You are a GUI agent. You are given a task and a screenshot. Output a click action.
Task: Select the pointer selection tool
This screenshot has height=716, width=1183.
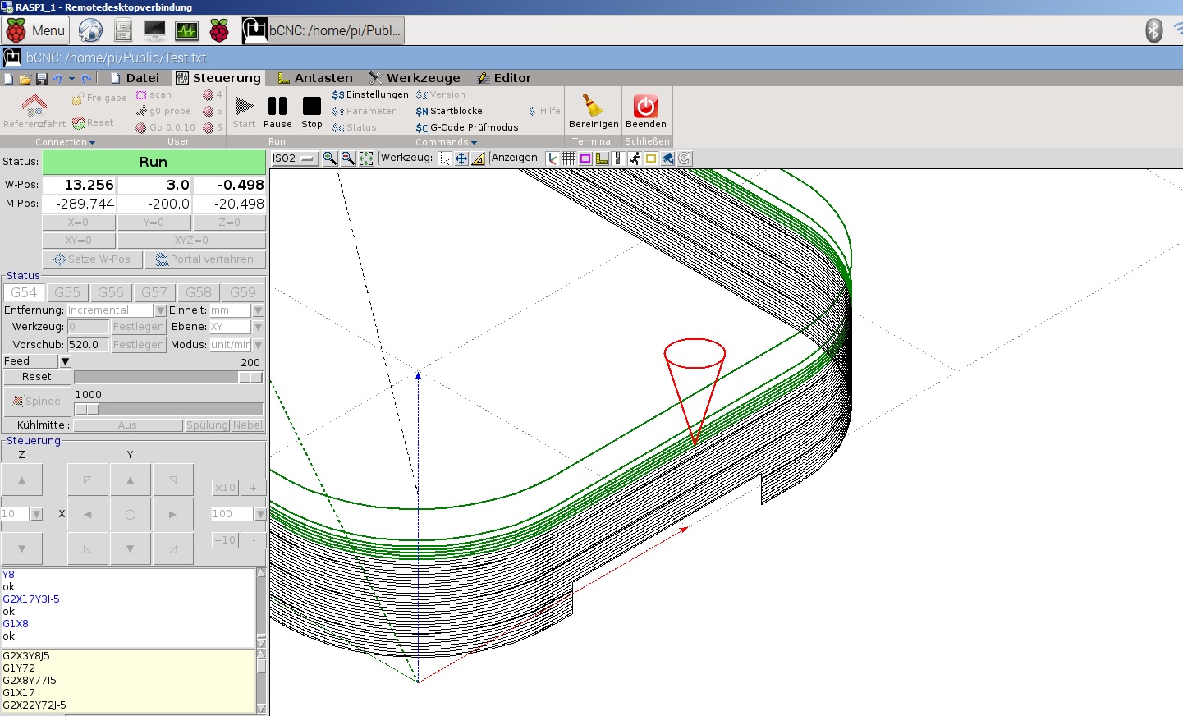point(444,158)
